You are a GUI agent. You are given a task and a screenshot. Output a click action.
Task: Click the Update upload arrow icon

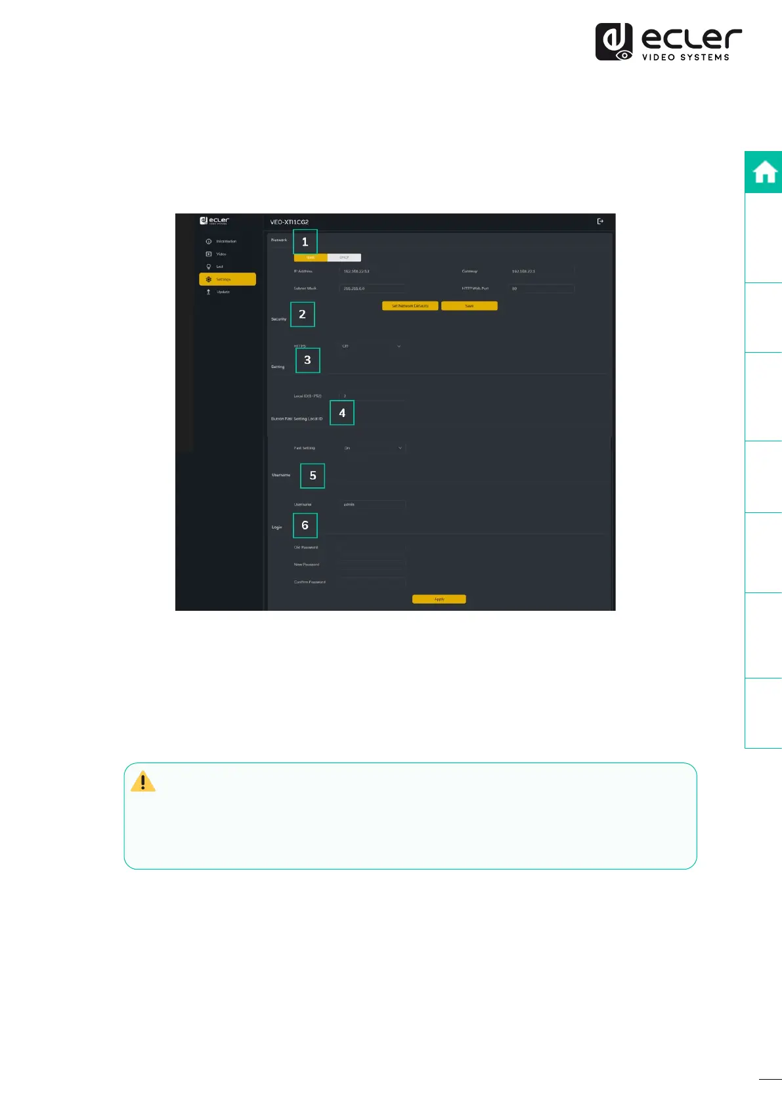[x=209, y=292]
